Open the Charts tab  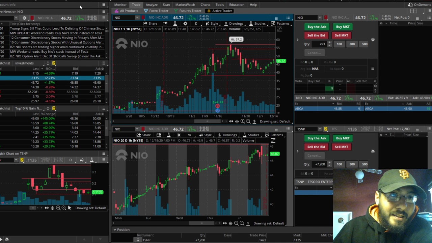(x=205, y=5)
